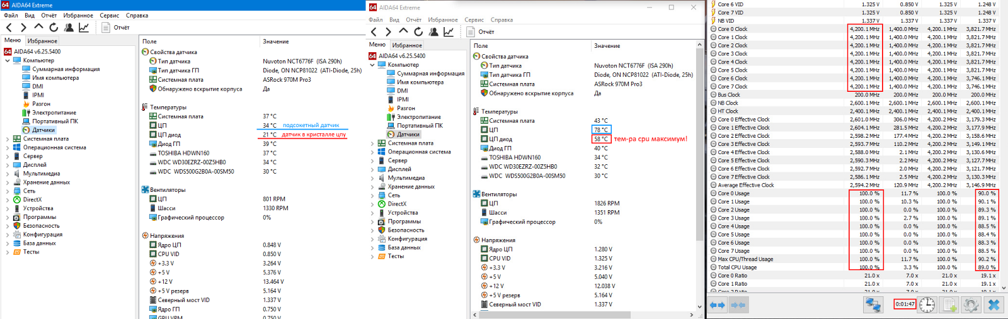Screen dimensions: 1008x319
Task: Select Разгон item in left AIDA64 tree
Action: (x=36, y=104)
